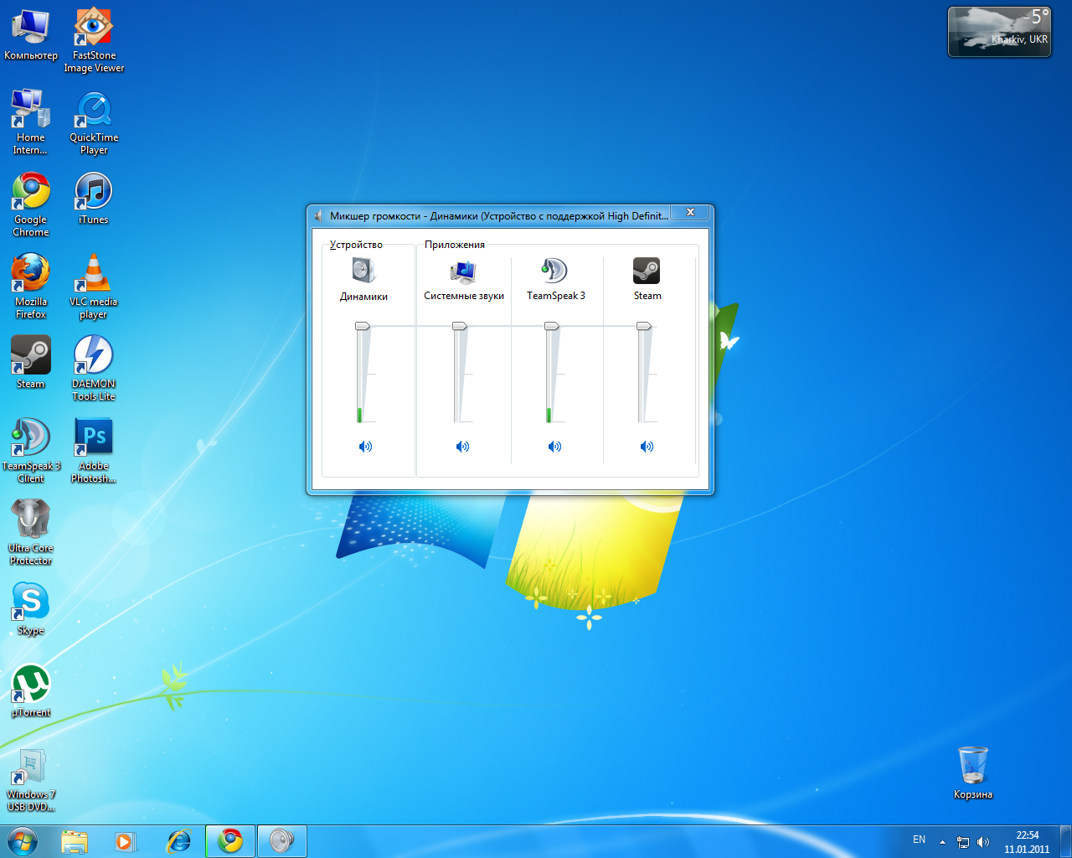Click the TeamSpeak 3 icon in Volume Mixer
This screenshot has width=1072, height=858.
pyautogui.click(x=554, y=271)
